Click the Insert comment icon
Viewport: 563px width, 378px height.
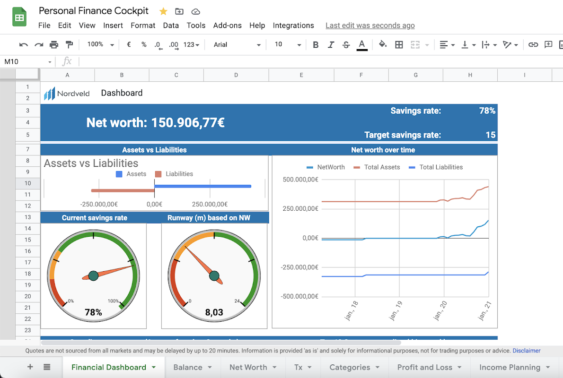[548, 44]
